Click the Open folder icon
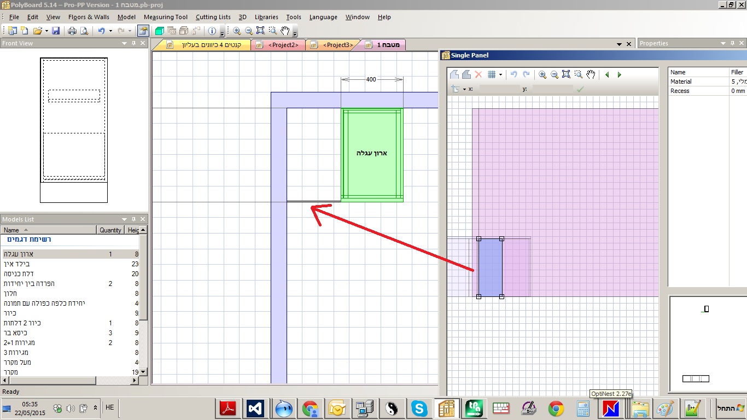The height and width of the screenshot is (420, 747). point(38,31)
